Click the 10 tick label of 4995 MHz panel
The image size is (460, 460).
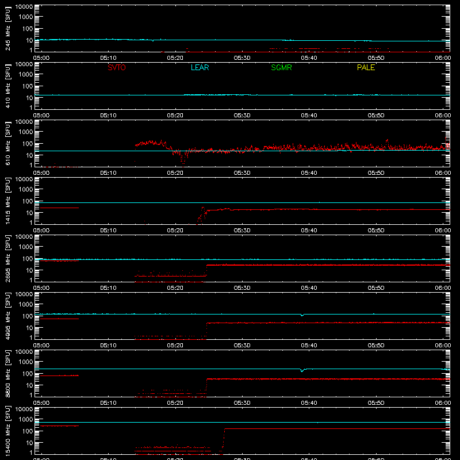[29, 328]
